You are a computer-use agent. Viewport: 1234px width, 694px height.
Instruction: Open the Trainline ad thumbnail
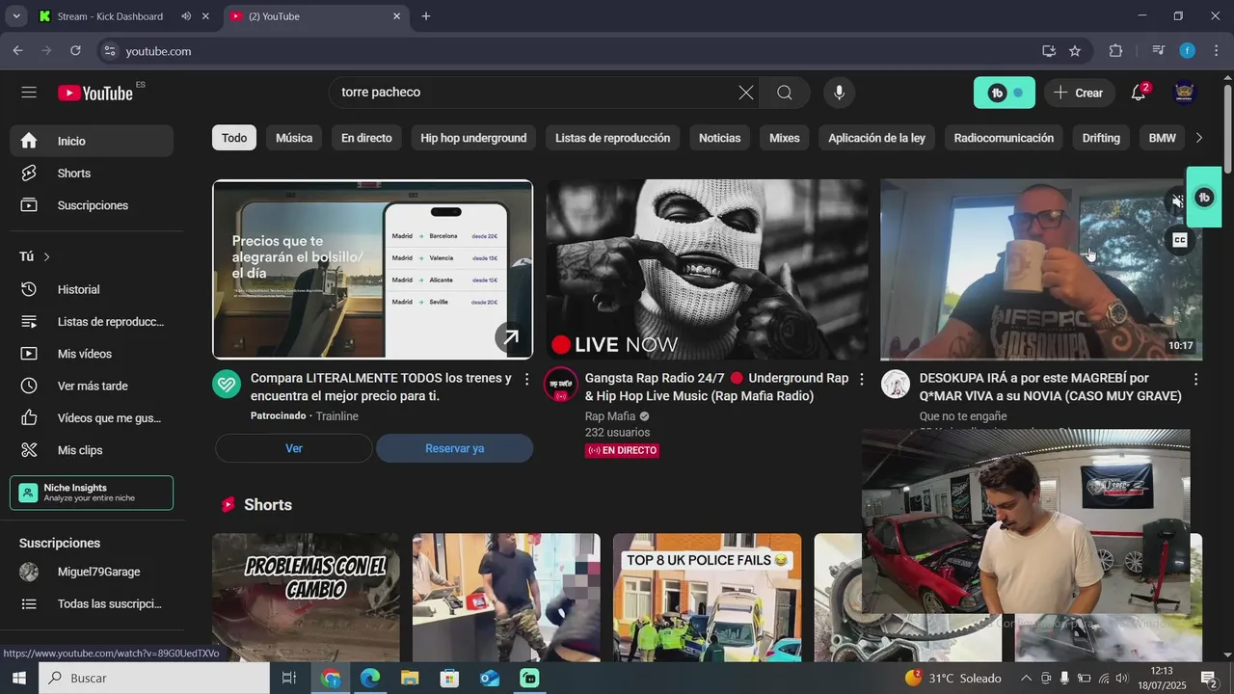pos(372,270)
